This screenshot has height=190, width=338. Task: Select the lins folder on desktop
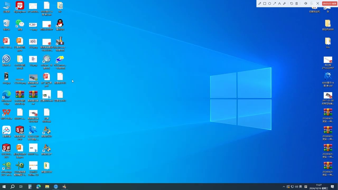pos(328,43)
